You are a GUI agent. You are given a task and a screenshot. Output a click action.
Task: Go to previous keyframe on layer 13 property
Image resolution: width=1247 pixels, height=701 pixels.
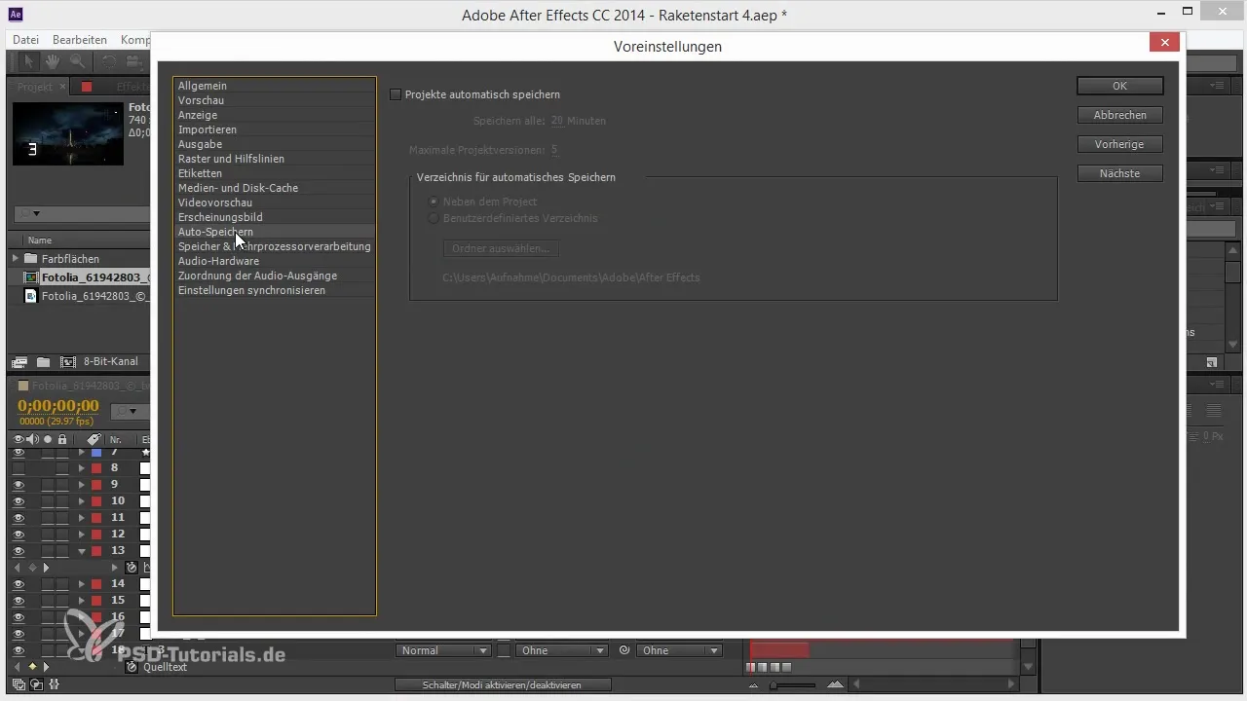18,567
